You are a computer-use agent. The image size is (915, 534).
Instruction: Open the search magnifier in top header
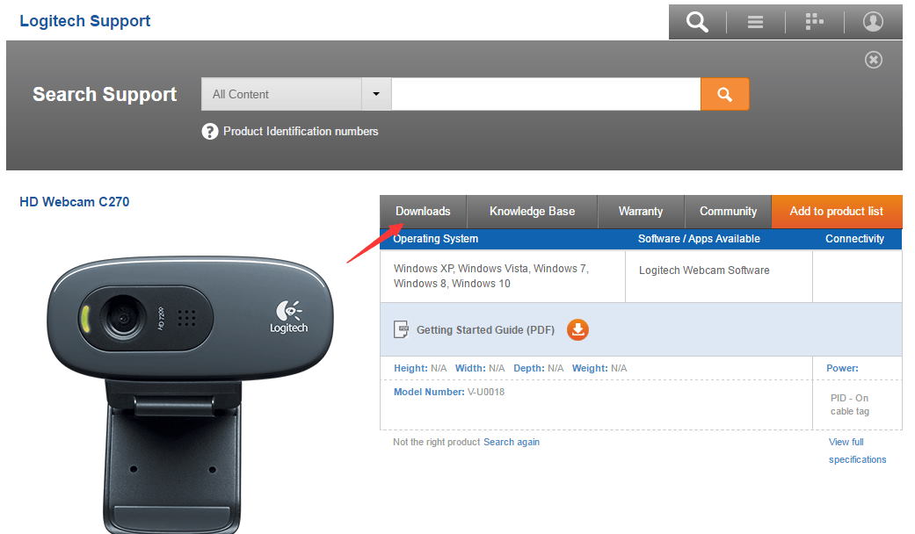point(697,22)
